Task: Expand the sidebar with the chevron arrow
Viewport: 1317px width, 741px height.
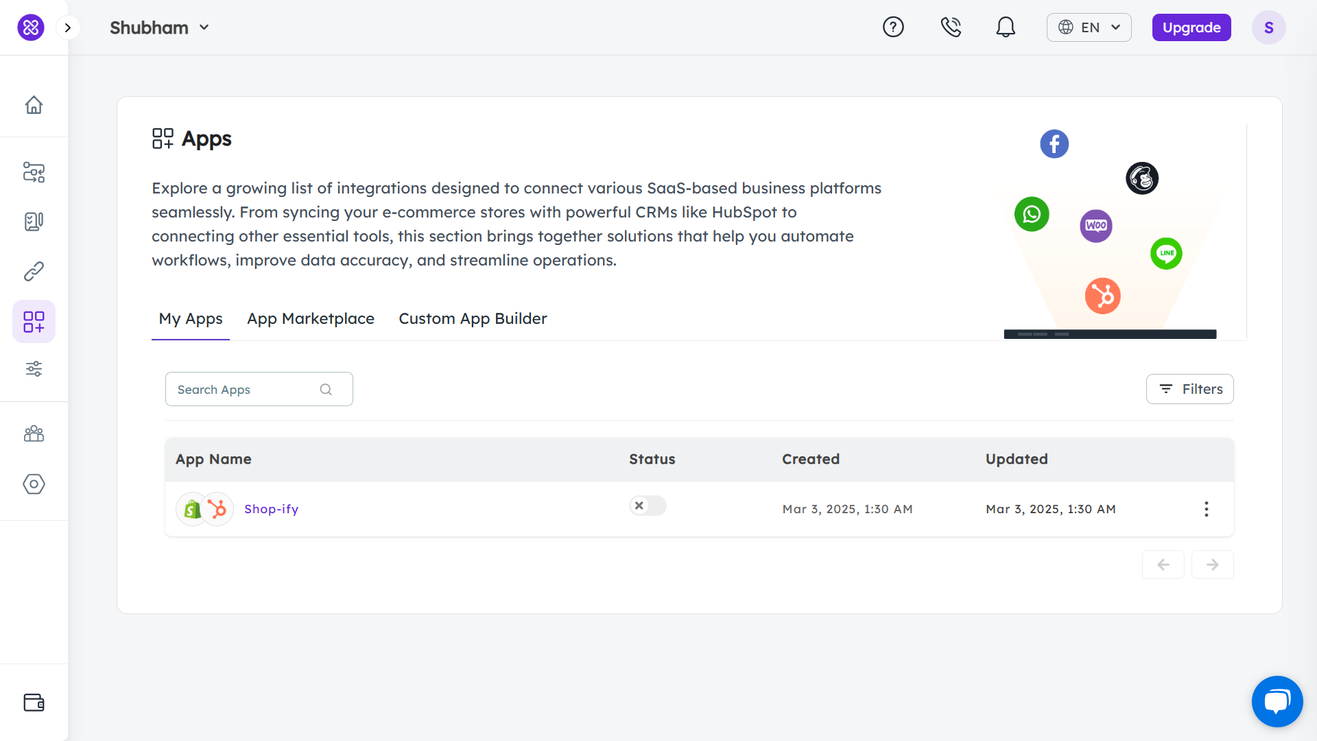Action: 68,27
